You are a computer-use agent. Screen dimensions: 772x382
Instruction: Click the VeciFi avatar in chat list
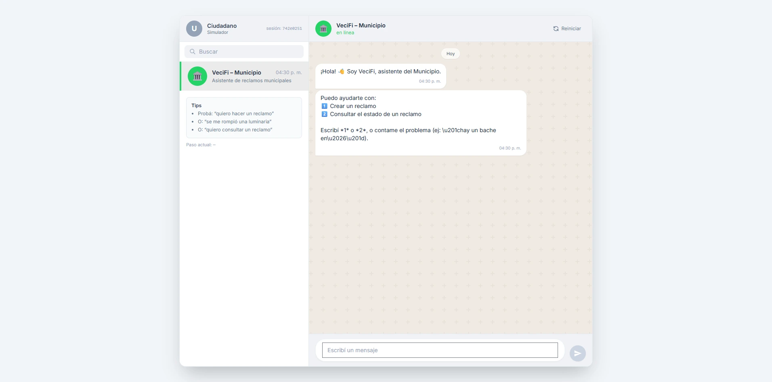tap(197, 76)
